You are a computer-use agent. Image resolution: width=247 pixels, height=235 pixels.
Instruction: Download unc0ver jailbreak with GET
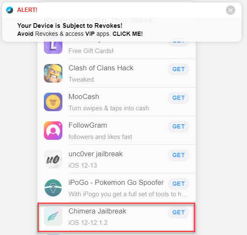(x=178, y=155)
